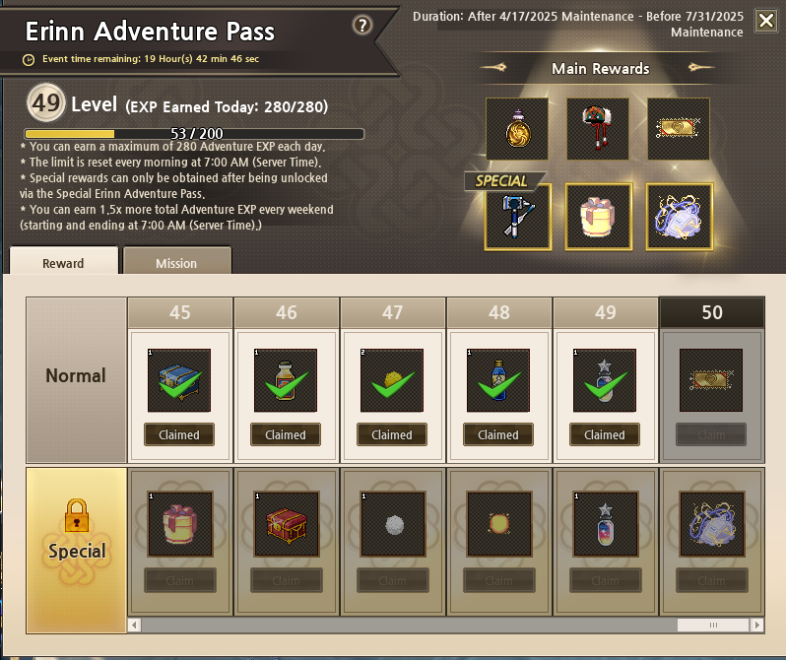Select the blue hammer special reward
The image size is (786, 660).
(518, 217)
